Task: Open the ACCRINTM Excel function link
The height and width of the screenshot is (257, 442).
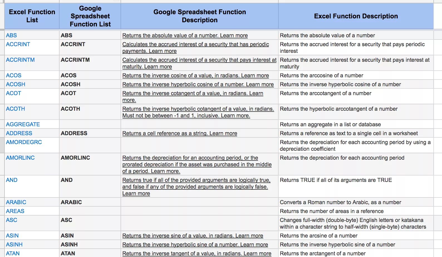Action: [x=20, y=60]
